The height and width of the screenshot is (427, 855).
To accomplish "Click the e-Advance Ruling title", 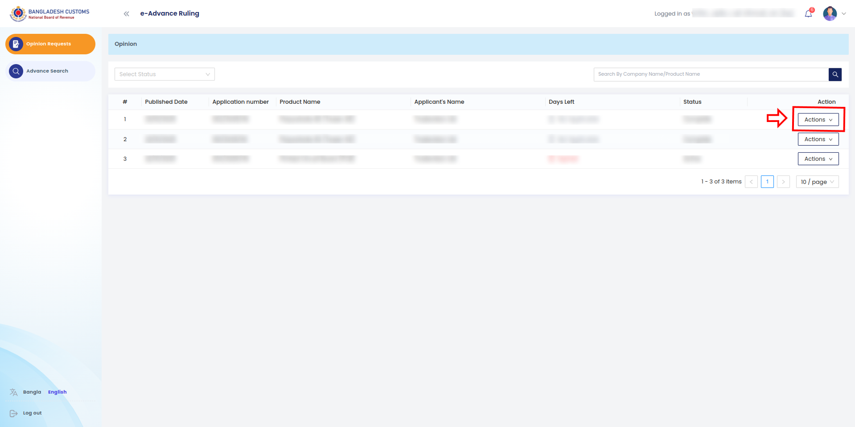I will (x=170, y=13).
